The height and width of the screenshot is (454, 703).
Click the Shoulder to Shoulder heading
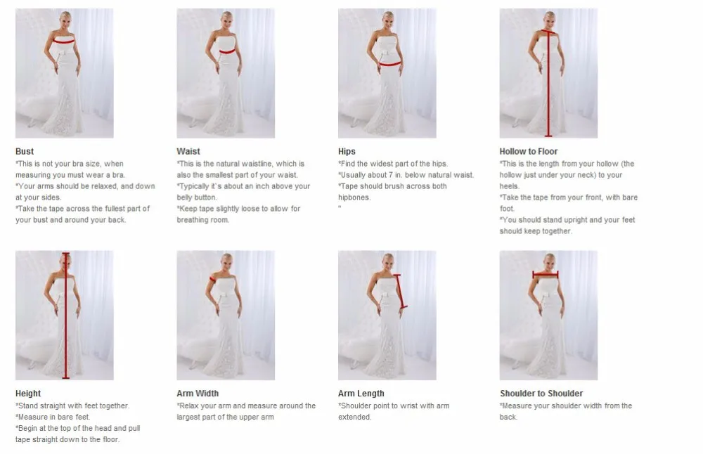[541, 394]
